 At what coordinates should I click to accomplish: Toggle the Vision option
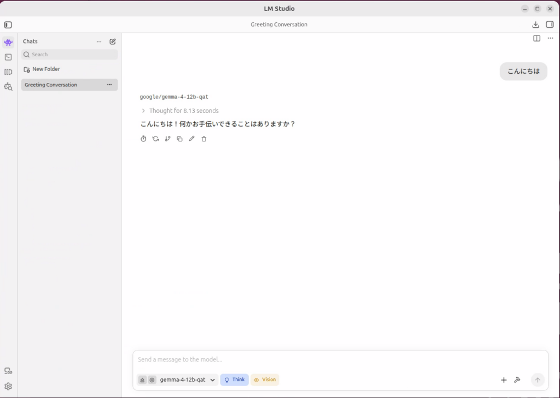point(265,380)
